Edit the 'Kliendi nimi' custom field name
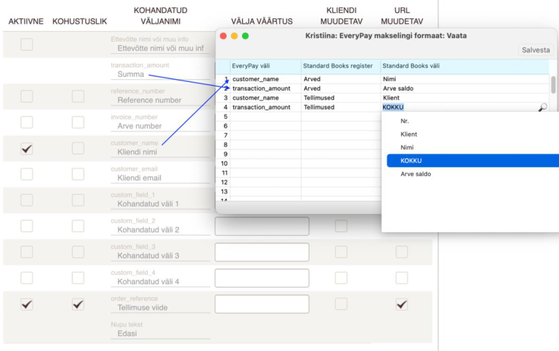Image resolution: width=559 pixels, height=351 pixels. (x=160, y=152)
